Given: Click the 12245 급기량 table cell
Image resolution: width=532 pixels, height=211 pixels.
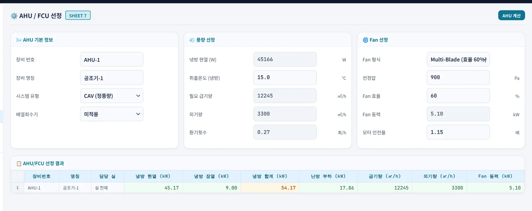Looking at the screenshot, I should pyautogui.click(x=385, y=188).
